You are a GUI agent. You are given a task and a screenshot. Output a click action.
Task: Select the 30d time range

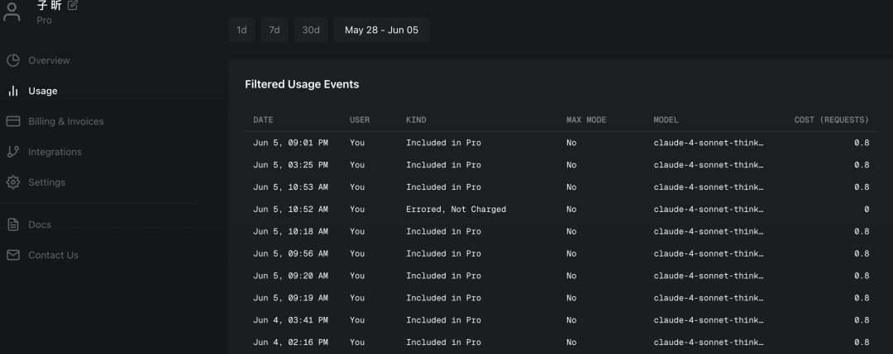(310, 31)
